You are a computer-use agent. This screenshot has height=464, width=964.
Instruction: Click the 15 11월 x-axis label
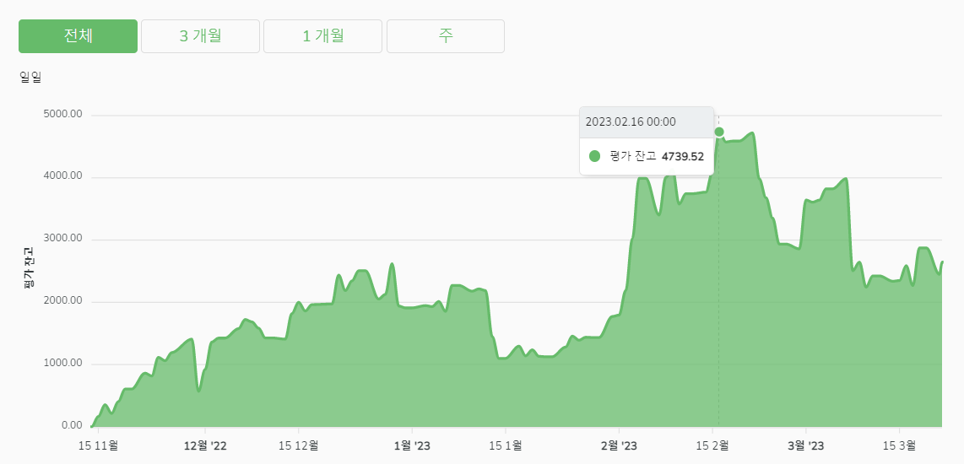point(98,445)
